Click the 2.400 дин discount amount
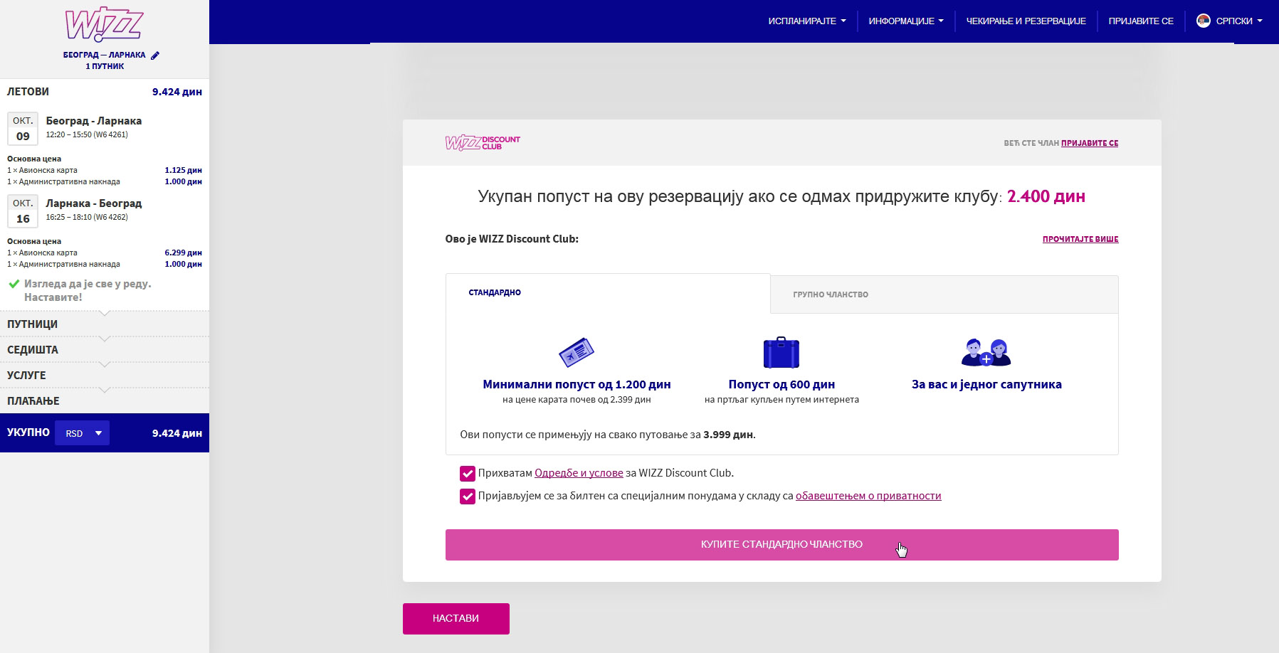Image resolution: width=1279 pixels, height=653 pixels. click(x=1046, y=196)
